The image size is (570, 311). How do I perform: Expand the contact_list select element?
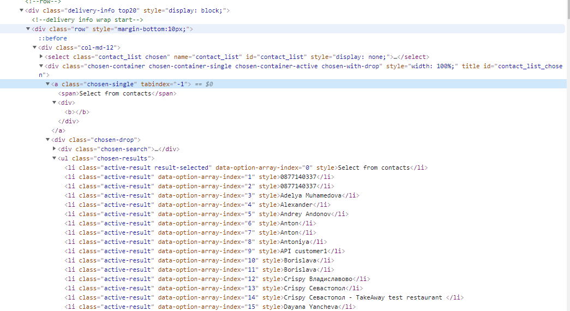[x=41, y=56]
